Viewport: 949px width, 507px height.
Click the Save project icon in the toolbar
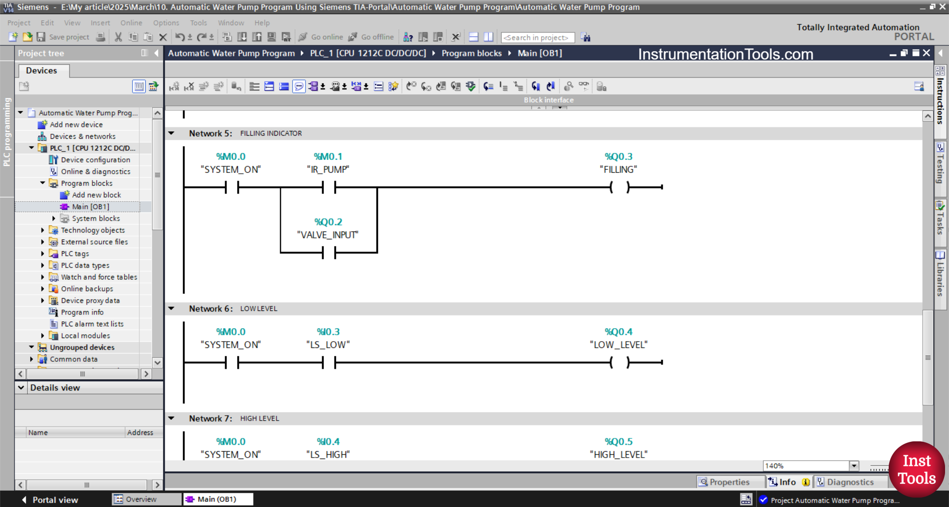tap(41, 37)
